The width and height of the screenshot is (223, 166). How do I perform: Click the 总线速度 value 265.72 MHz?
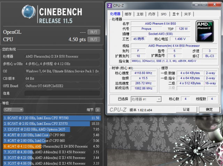click(143, 83)
